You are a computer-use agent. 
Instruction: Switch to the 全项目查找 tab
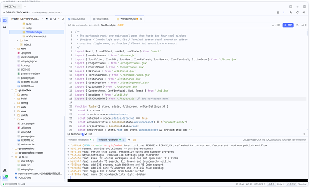pyautogui.click(x=102, y=19)
